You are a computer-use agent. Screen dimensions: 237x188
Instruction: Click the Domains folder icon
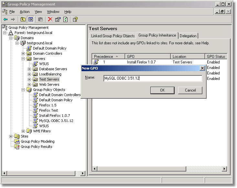tap(17, 38)
